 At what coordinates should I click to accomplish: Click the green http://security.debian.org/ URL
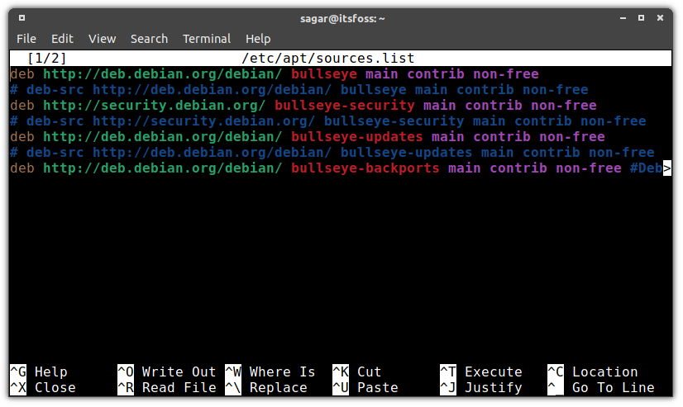pyautogui.click(x=154, y=105)
